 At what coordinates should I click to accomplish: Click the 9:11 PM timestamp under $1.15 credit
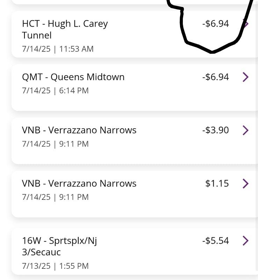pos(55,197)
